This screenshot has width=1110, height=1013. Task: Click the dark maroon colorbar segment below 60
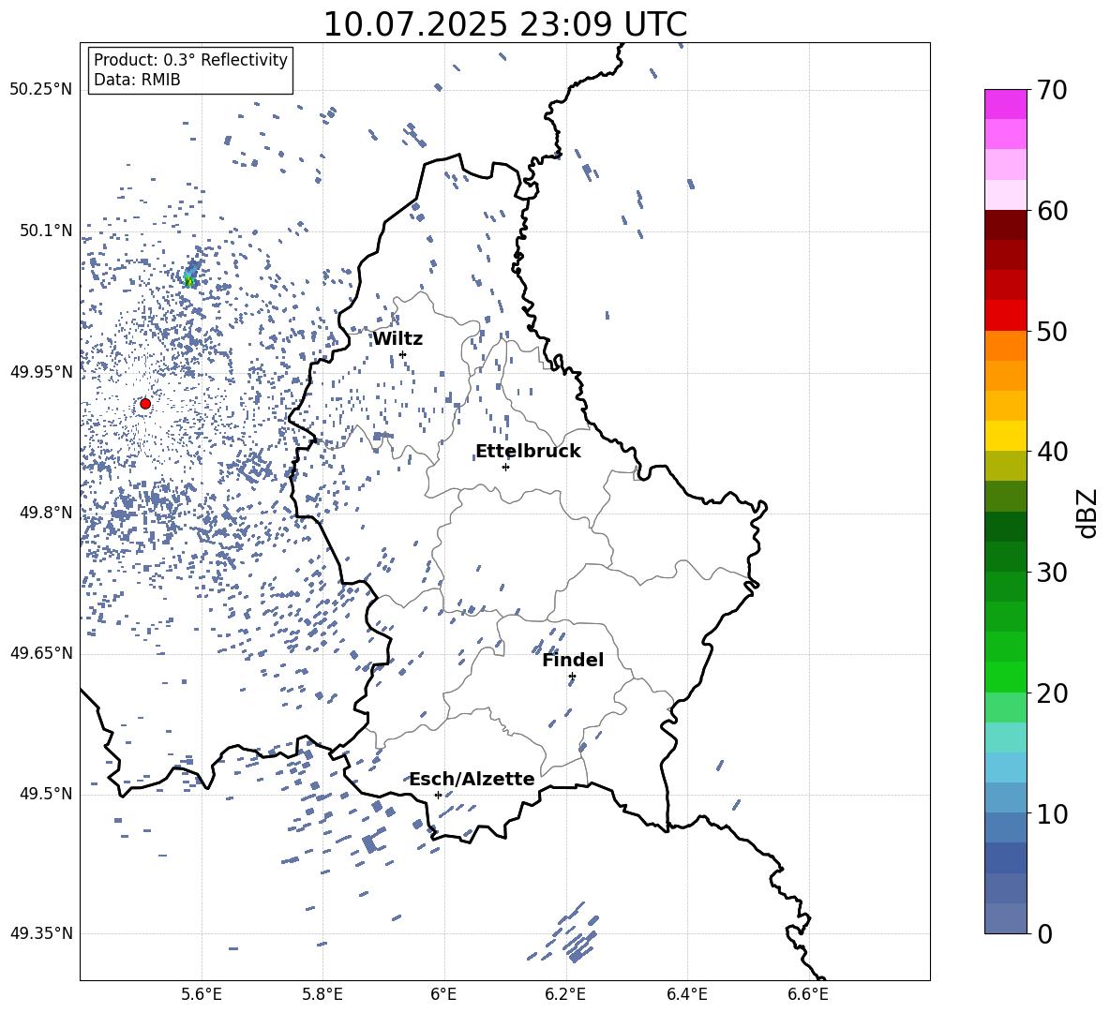(1005, 225)
